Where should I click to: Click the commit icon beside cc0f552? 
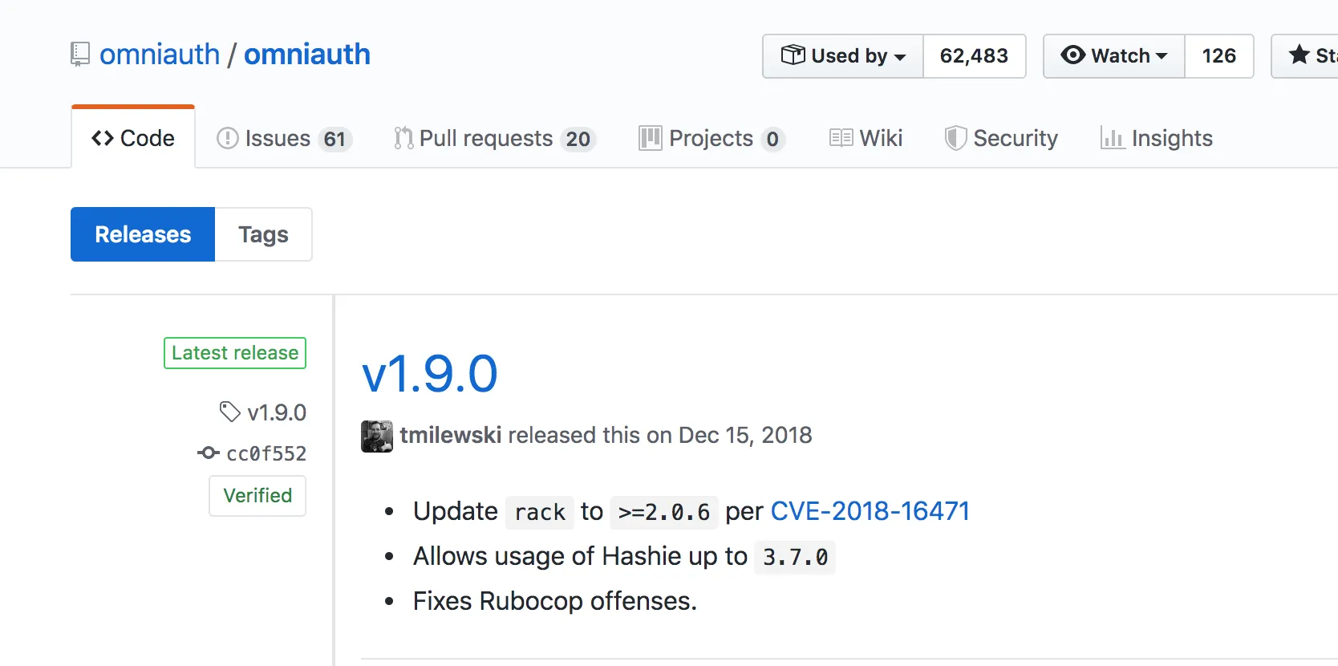pyautogui.click(x=209, y=453)
